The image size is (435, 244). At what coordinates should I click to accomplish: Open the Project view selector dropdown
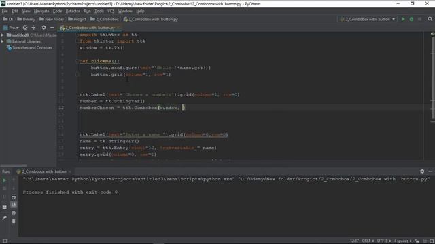click(x=11, y=28)
